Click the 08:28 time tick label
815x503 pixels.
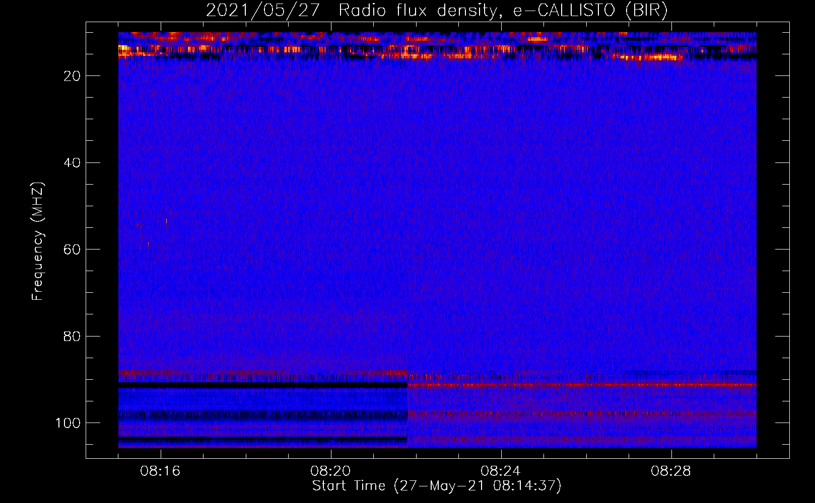click(x=671, y=471)
